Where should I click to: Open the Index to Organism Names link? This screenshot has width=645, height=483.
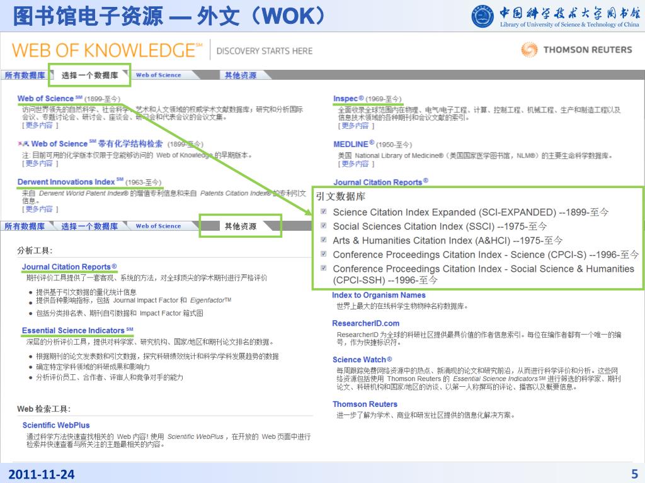pos(379,295)
